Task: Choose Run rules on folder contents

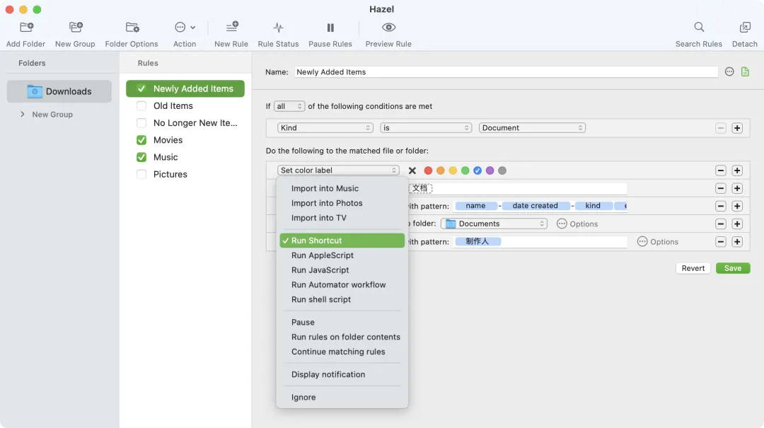Action: click(342, 337)
